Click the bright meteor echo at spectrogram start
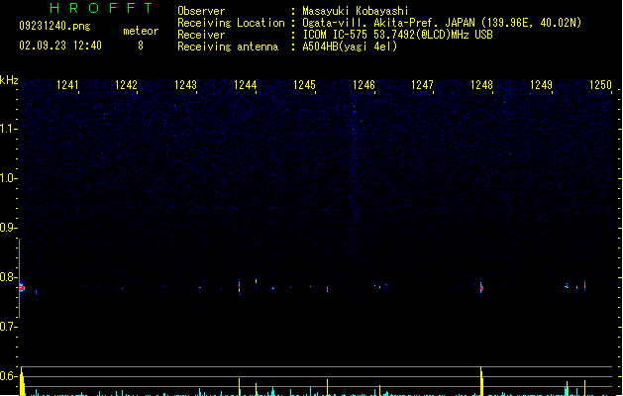The height and width of the screenshot is (396, 623). (22, 287)
